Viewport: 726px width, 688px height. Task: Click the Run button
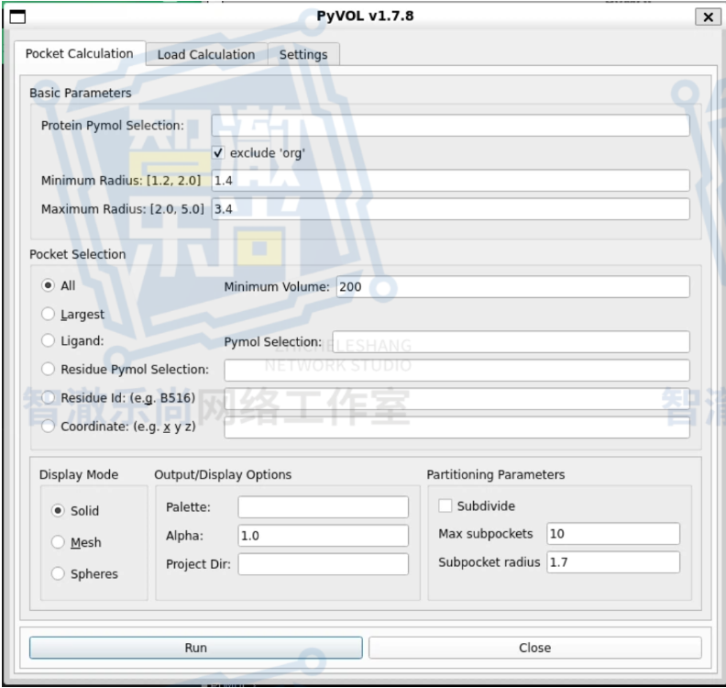(x=196, y=648)
